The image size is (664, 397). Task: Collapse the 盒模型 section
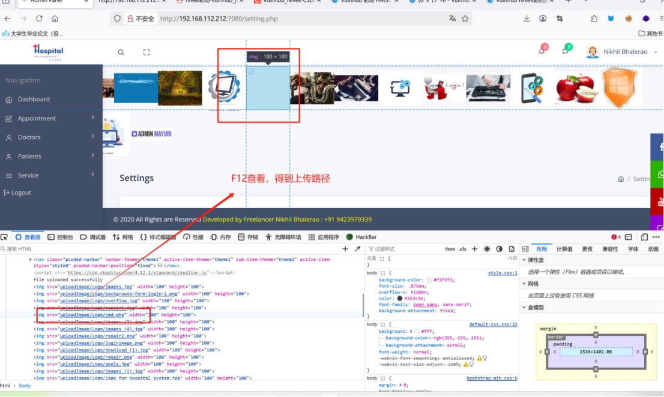point(524,308)
